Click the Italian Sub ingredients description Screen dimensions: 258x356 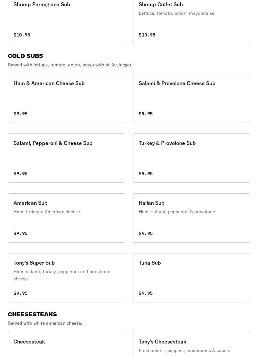tap(177, 212)
